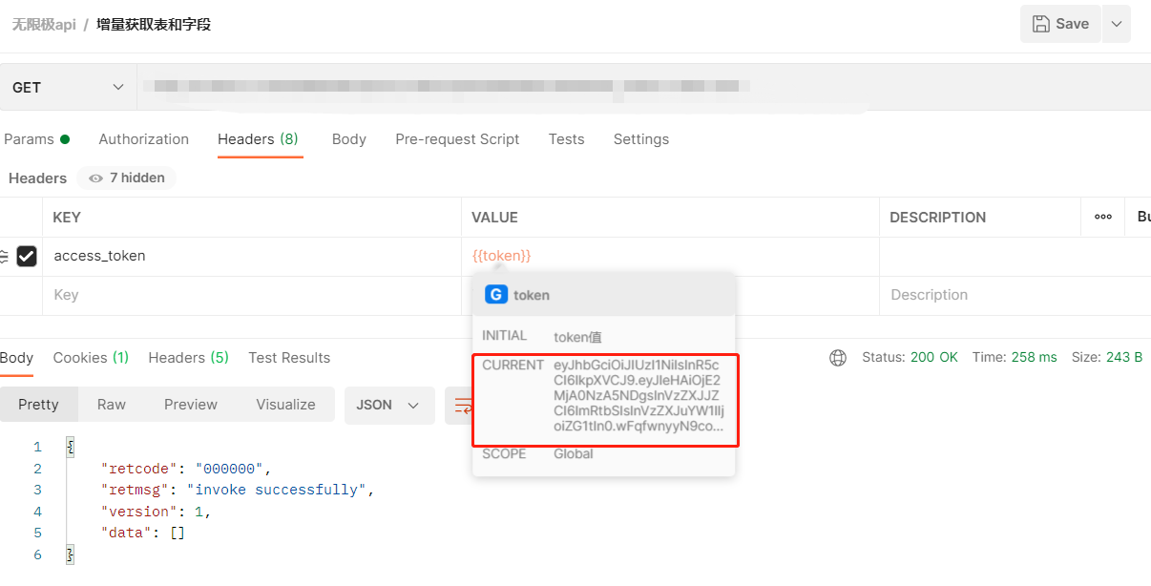
Task: Uncheck the access_token header checkbox
Action: 27,256
